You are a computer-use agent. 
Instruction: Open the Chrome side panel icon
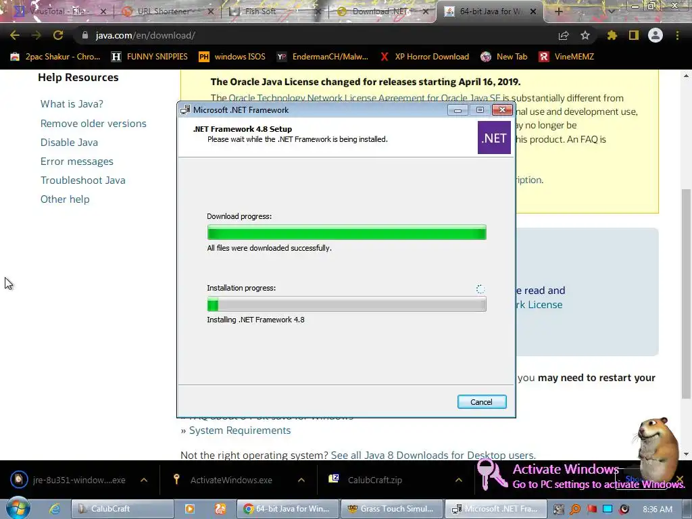(x=634, y=35)
